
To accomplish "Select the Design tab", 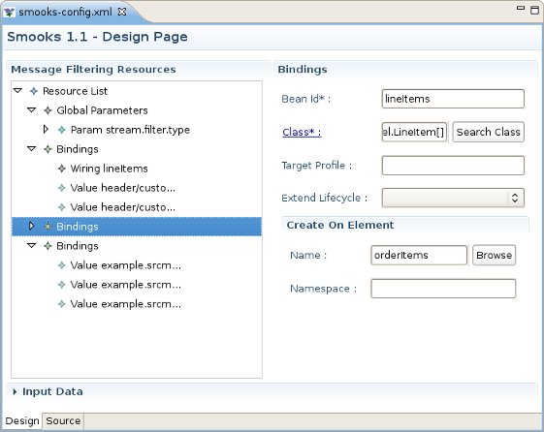I will [22, 421].
